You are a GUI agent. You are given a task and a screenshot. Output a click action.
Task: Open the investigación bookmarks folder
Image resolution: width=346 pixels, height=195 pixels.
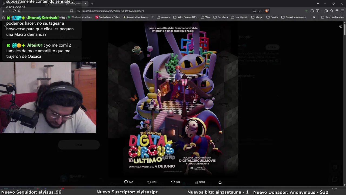coord(239,17)
